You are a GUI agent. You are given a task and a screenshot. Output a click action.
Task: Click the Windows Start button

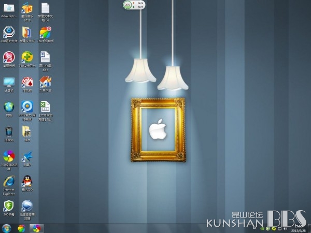7,228
